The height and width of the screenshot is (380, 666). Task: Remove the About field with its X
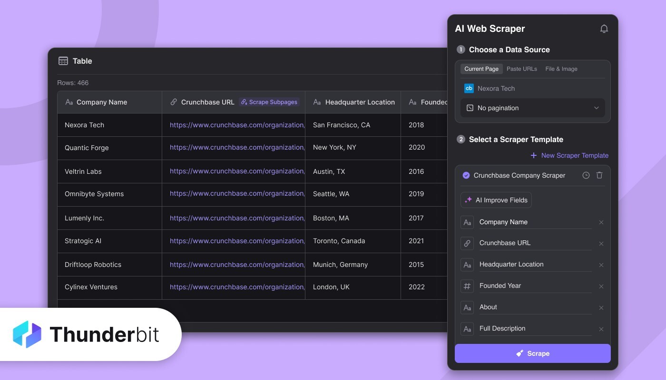click(601, 307)
